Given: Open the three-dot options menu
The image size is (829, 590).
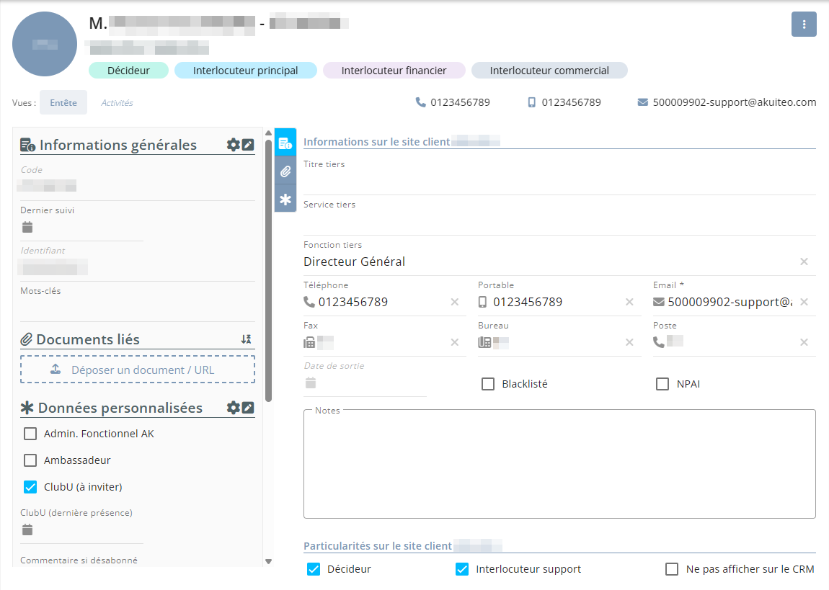Looking at the screenshot, I should (804, 24).
